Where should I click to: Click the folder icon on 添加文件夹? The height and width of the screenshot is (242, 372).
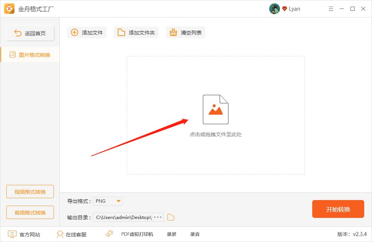[121, 32]
